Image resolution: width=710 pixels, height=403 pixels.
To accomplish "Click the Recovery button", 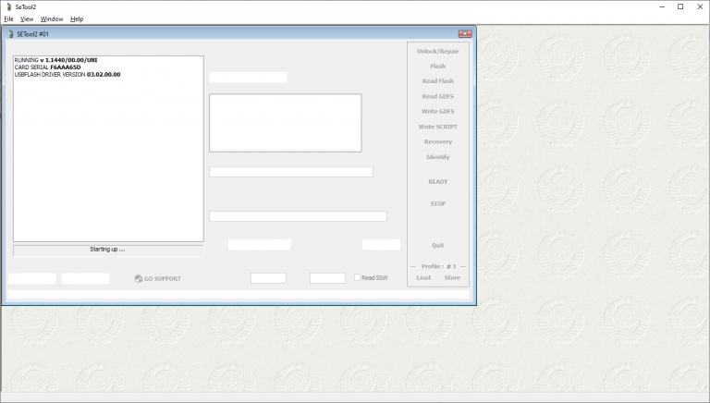I will (x=438, y=141).
